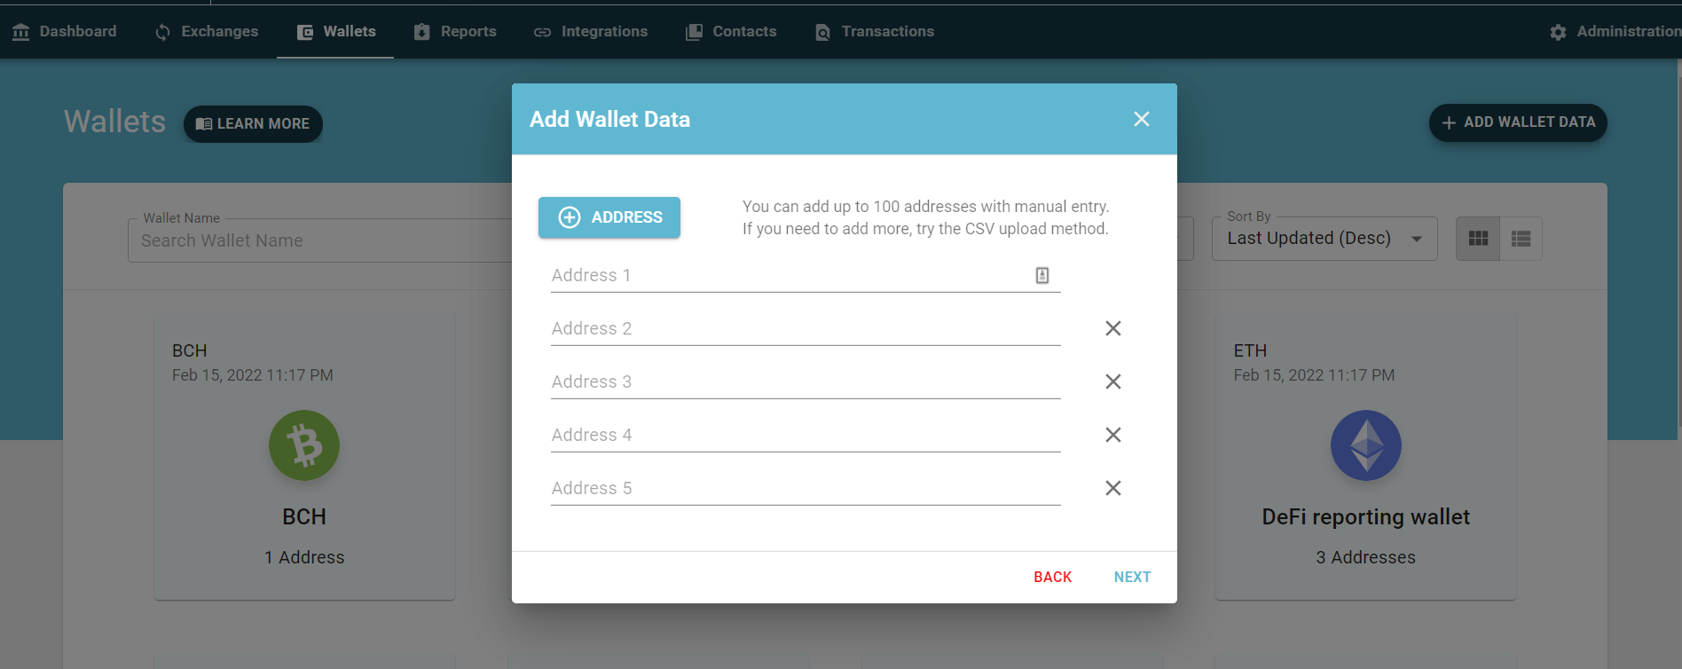Go to the Exchanges tab
This screenshot has width=1682, height=669.
[x=207, y=32]
